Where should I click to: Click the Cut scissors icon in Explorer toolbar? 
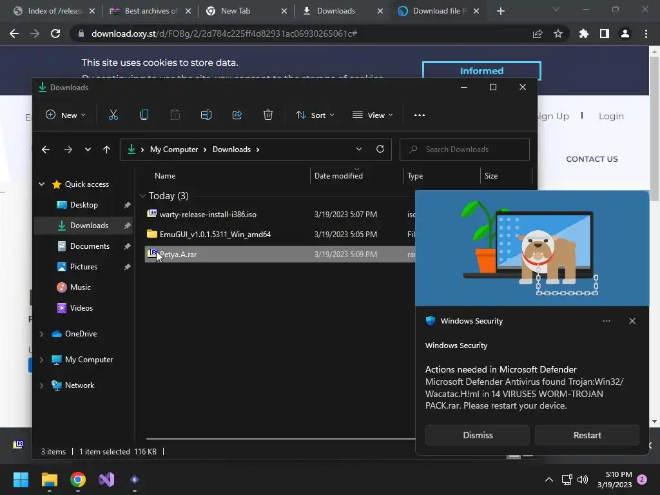113,115
